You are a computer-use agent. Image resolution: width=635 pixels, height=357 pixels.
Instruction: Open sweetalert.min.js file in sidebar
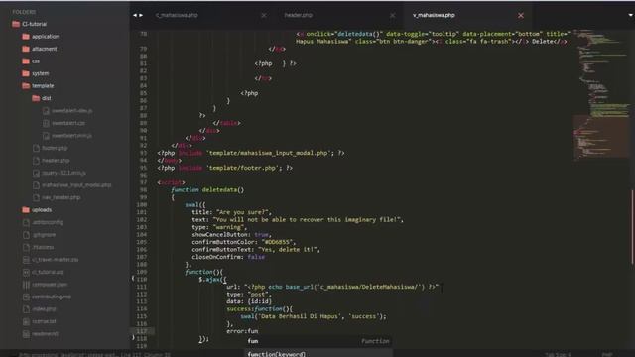click(71, 136)
